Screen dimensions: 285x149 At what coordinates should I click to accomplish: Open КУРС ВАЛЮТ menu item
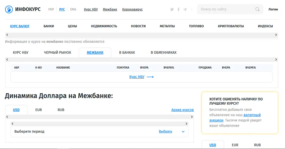tap(20, 26)
